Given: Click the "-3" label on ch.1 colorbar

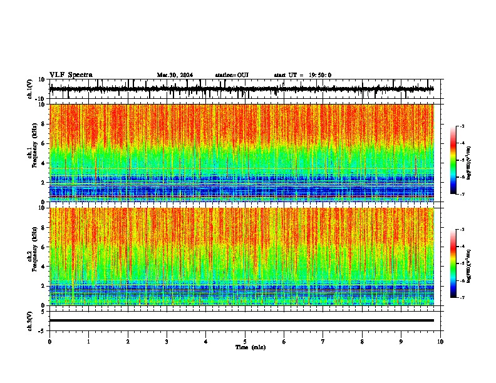Looking at the screenshot, I should pyautogui.click(x=462, y=126).
